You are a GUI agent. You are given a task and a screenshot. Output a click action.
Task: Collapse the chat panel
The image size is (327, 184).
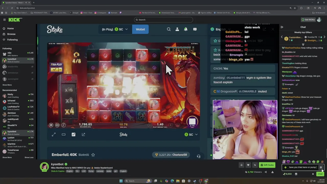(x=282, y=27)
